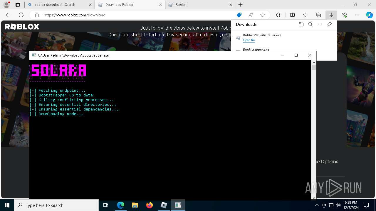
Task: Pin the Downloads panel
Action: point(329,24)
